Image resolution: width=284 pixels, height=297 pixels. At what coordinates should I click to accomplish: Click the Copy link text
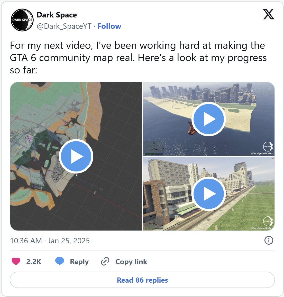point(131,262)
